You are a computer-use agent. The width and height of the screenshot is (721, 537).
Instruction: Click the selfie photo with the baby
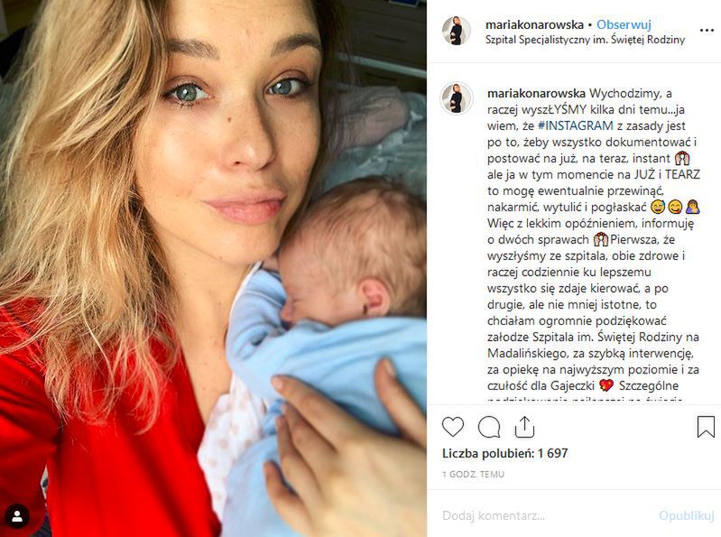(x=213, y=269)
